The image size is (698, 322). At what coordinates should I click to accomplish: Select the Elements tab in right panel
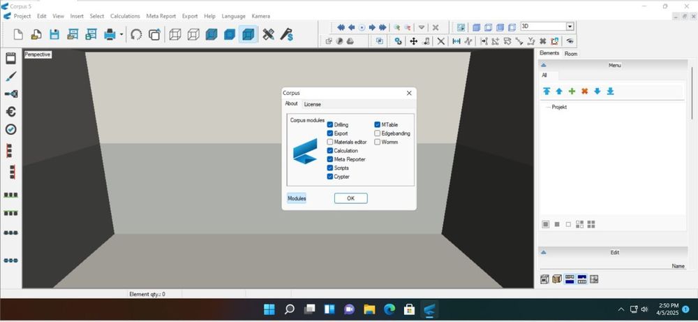coord(549,53)
